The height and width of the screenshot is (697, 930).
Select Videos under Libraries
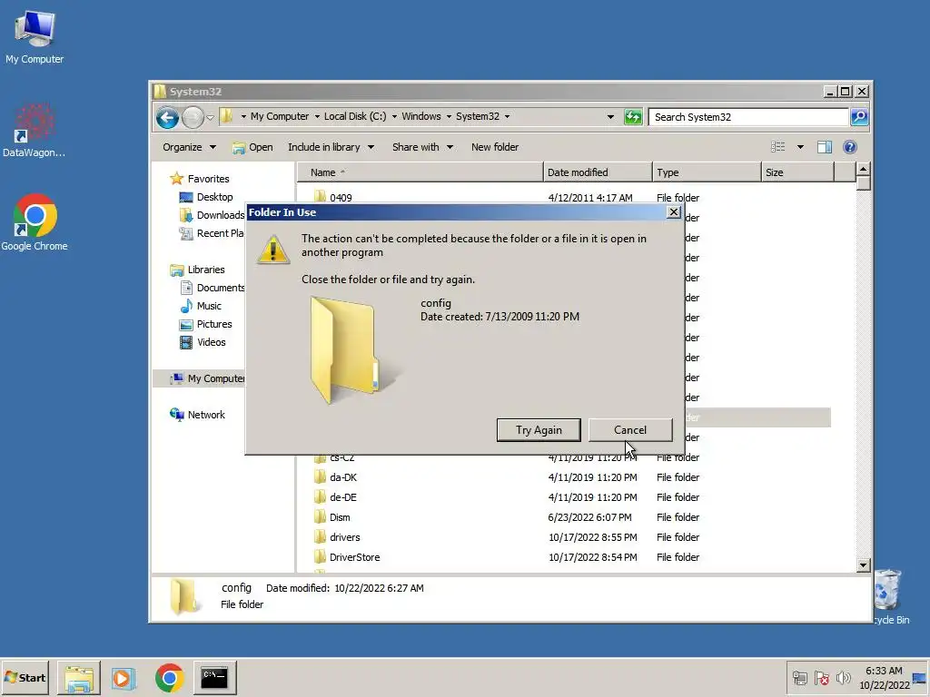[203, 342]
